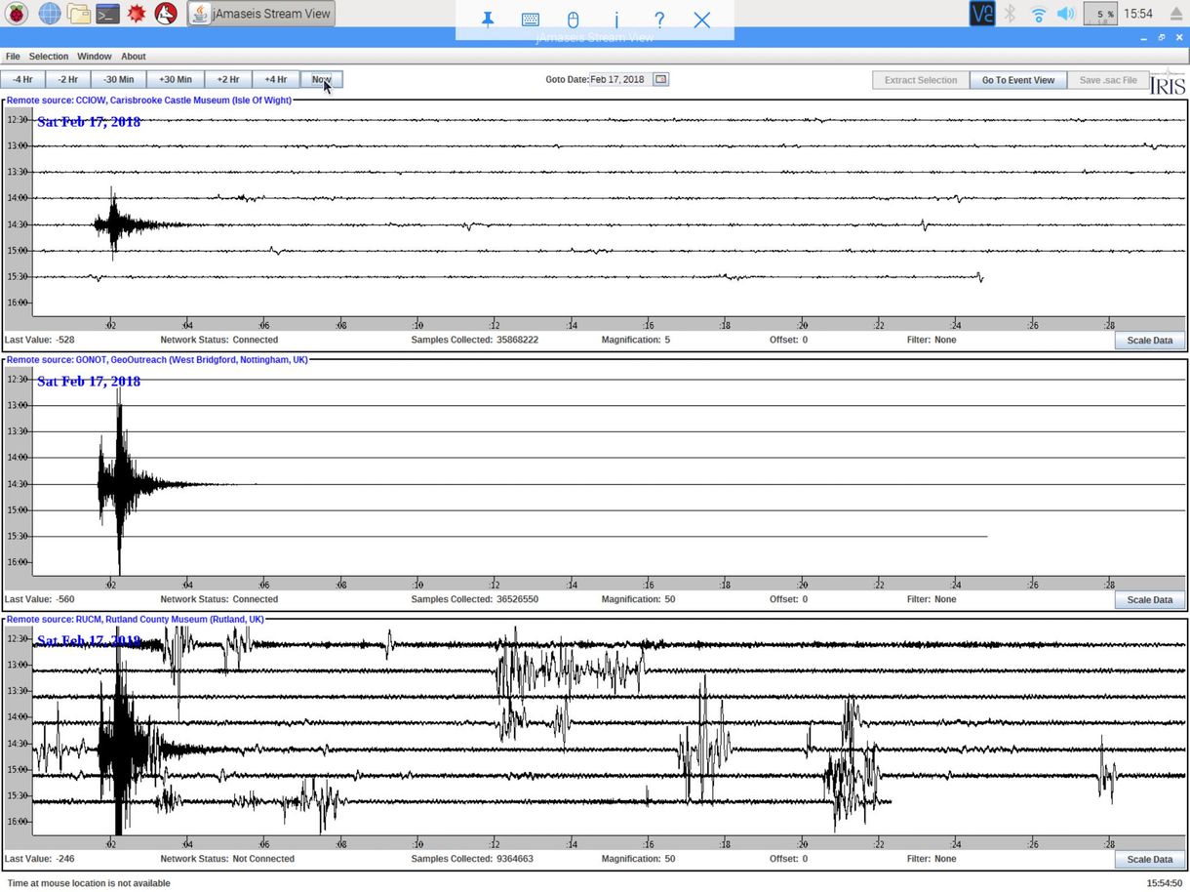Open the Raspberry Pi main menu
This screenshot has height=892, width=1190.
[17, 14]
